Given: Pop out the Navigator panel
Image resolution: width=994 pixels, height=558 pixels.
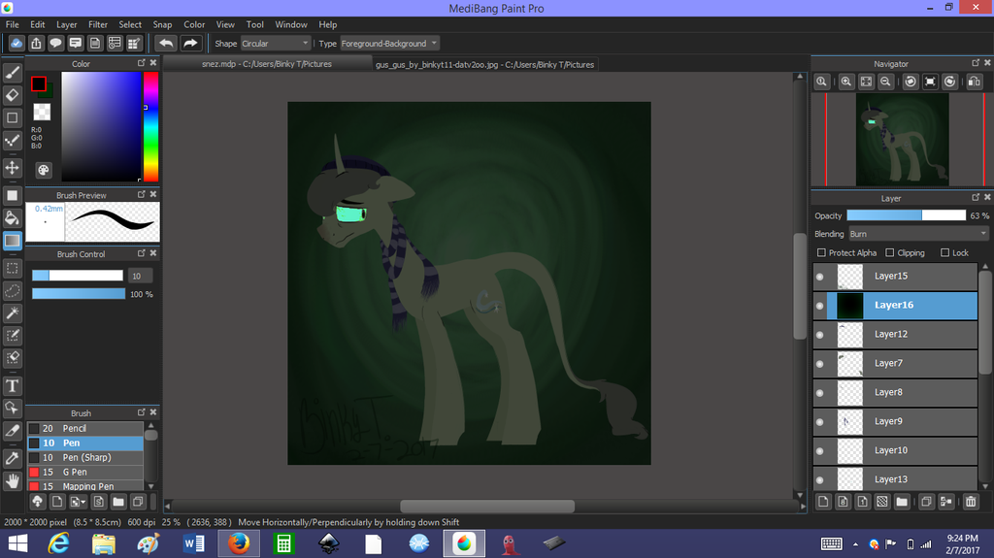Looking at the screenshot, I should click(976, 63).
